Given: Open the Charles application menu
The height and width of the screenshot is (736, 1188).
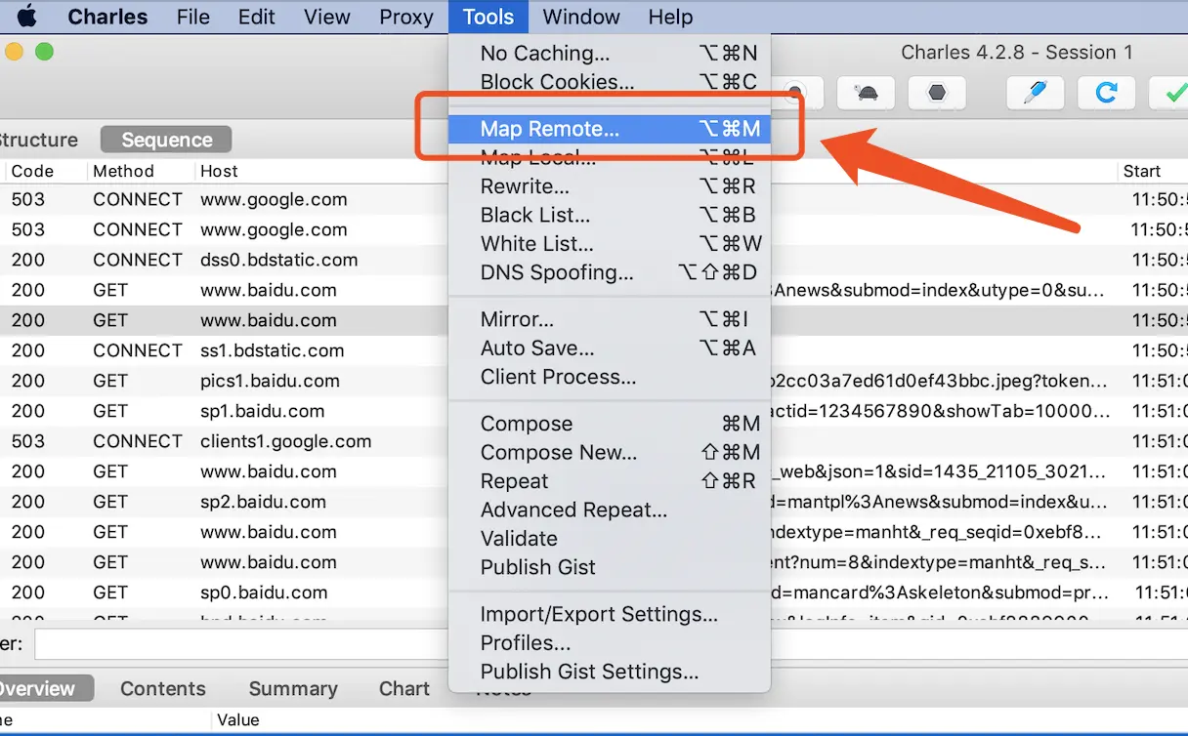Looking at the screenshot, I should [107, 17].
